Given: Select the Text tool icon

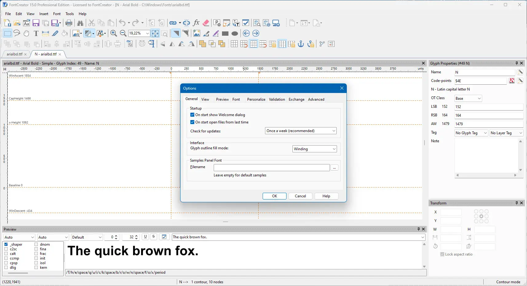Looking at the screenshot, I should [36, 33].
